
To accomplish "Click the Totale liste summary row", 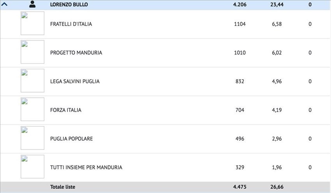I will pyautogui.click(x=165, y=187).
